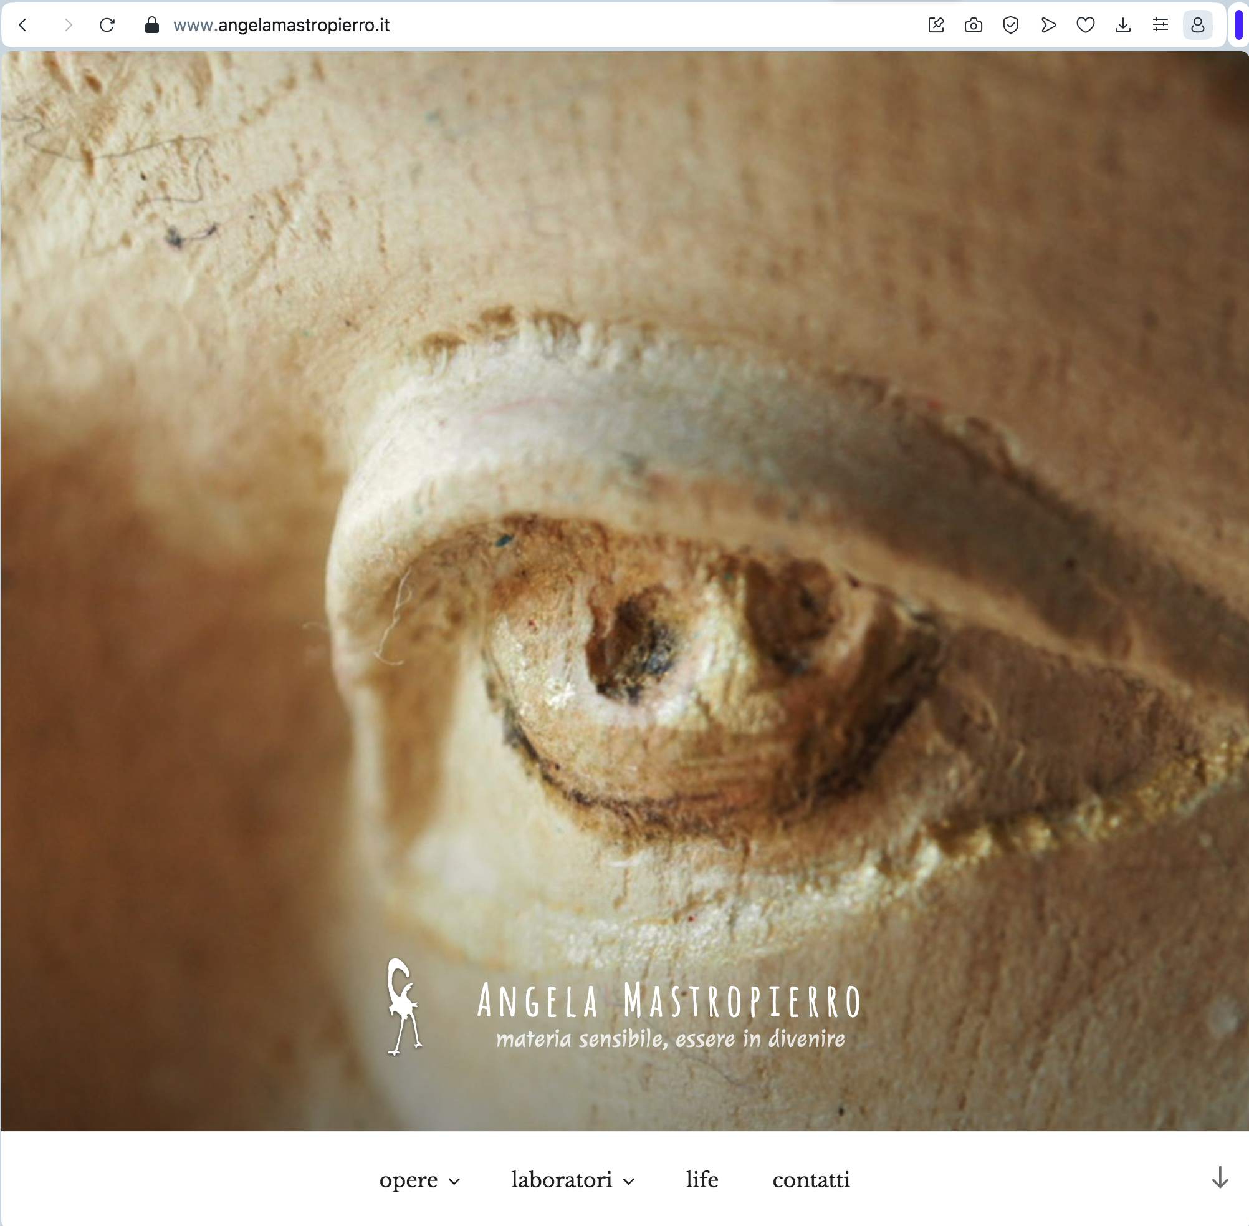Viewport: 1249px width, 1226px height.
Task: Click the padlock site security icon
Action: tap(152, 25)
